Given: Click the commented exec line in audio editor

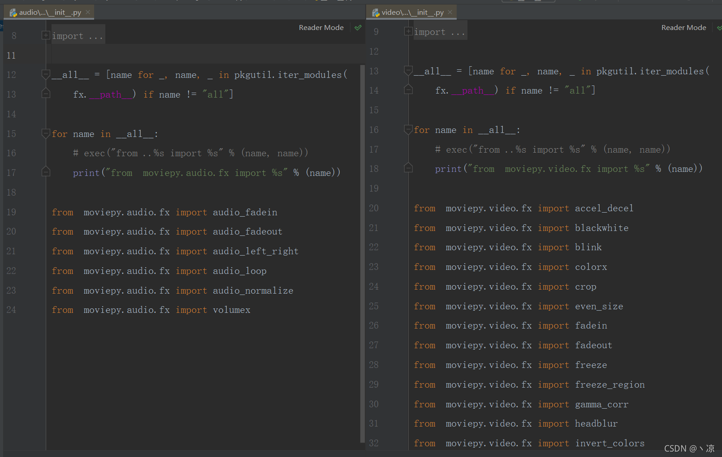Looking at the screenshot, I should [x=190, y=153].
